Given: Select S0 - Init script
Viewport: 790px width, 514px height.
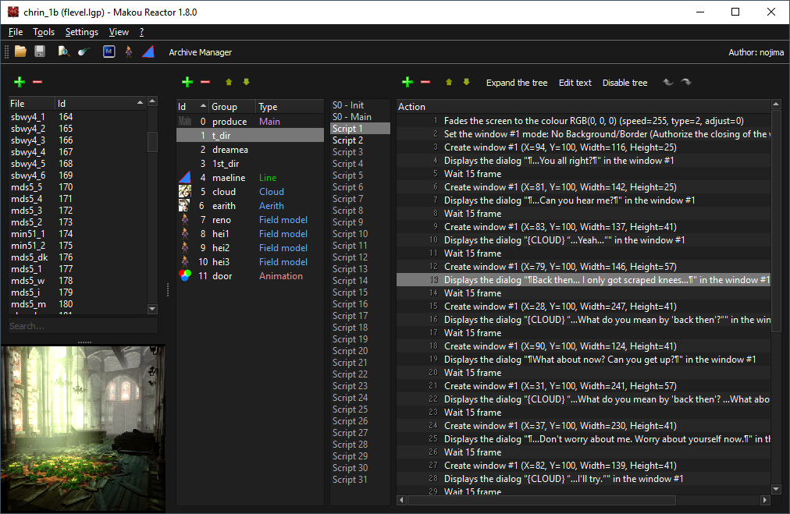Looking at the screenshot, I should tap(360, 105).
